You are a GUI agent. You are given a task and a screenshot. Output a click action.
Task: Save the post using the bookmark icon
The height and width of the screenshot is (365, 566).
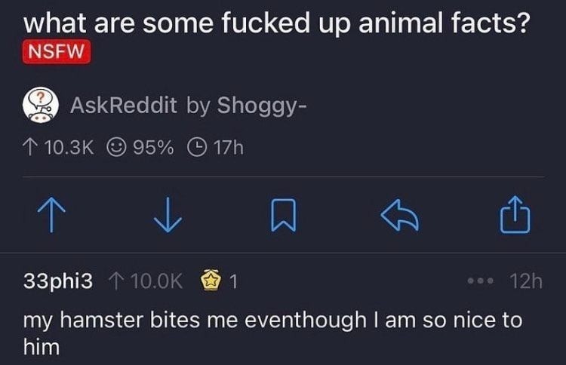[281, 213]
